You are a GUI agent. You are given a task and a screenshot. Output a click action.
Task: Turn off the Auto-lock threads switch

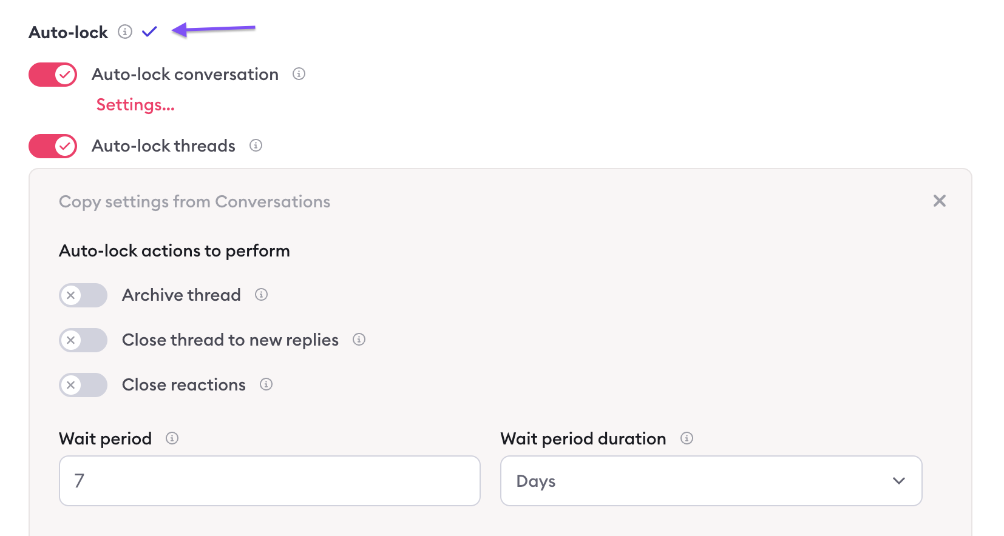tap(53, 146)
